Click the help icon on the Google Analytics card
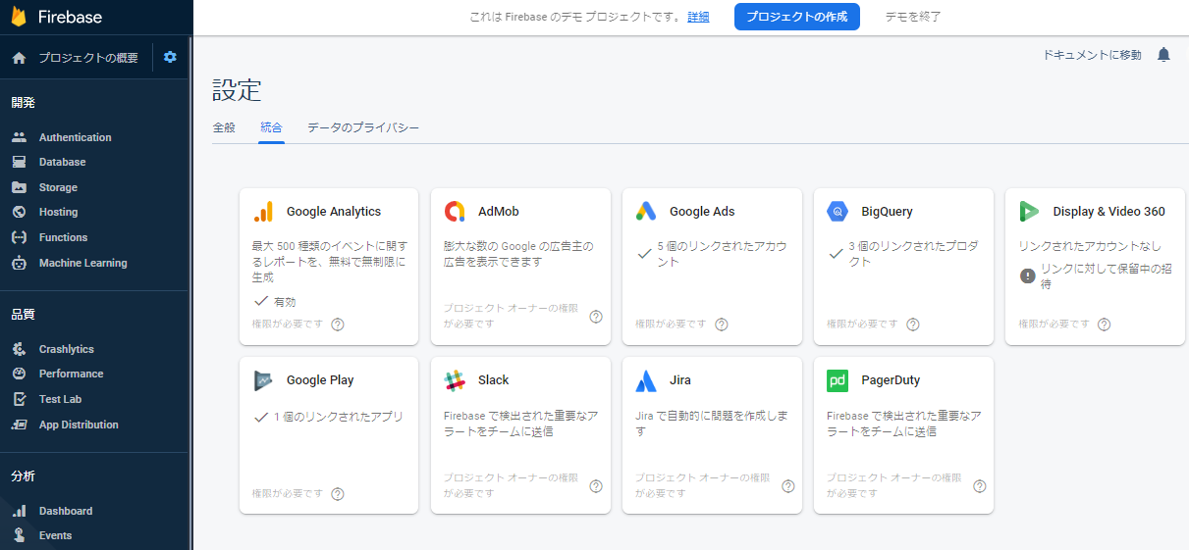Viewport: 1189px width, 550px height. tap(338, 325)
